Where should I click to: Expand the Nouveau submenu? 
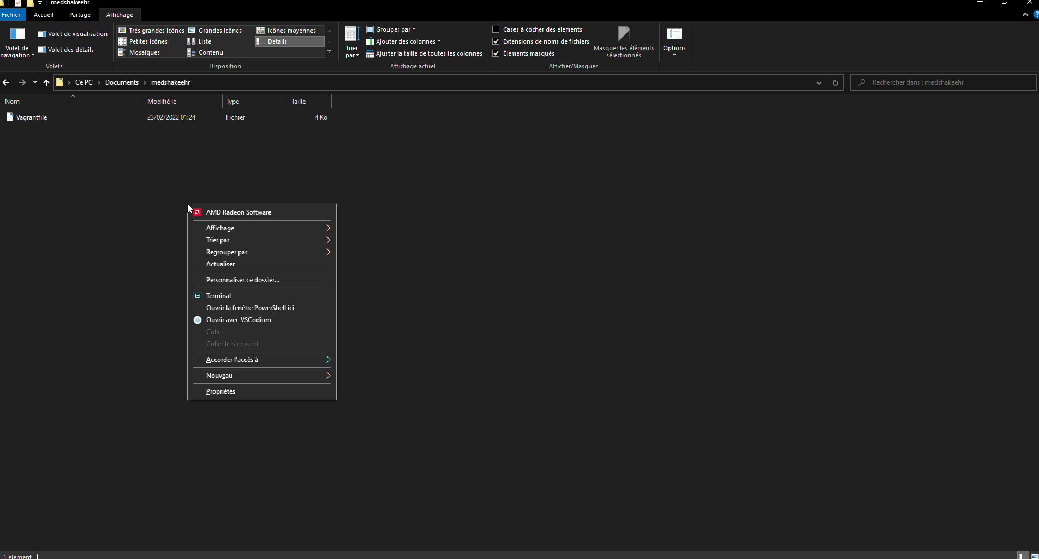point(262,376)
